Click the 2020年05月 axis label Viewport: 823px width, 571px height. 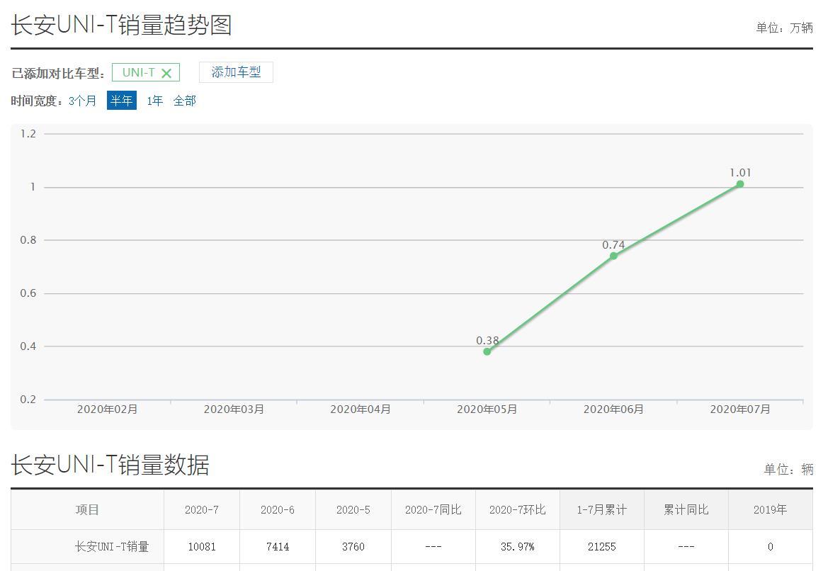click(x=487, y=409)
